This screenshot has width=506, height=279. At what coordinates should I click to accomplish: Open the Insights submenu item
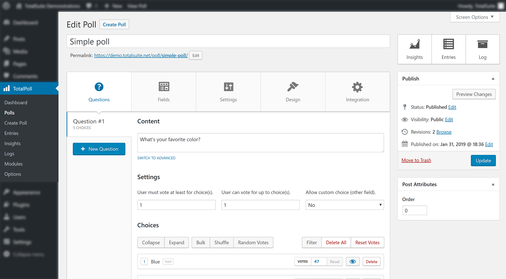pyautogui.click(x=12, y=144)
